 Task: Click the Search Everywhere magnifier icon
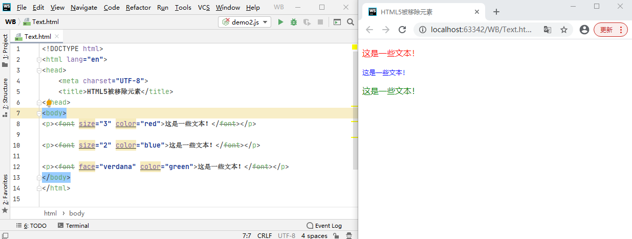coord(351,22)
